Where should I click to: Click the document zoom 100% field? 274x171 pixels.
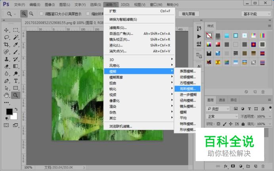coord(28,167)
